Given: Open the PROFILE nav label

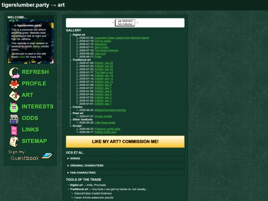Looking at the screenshot, I should 34,83.
